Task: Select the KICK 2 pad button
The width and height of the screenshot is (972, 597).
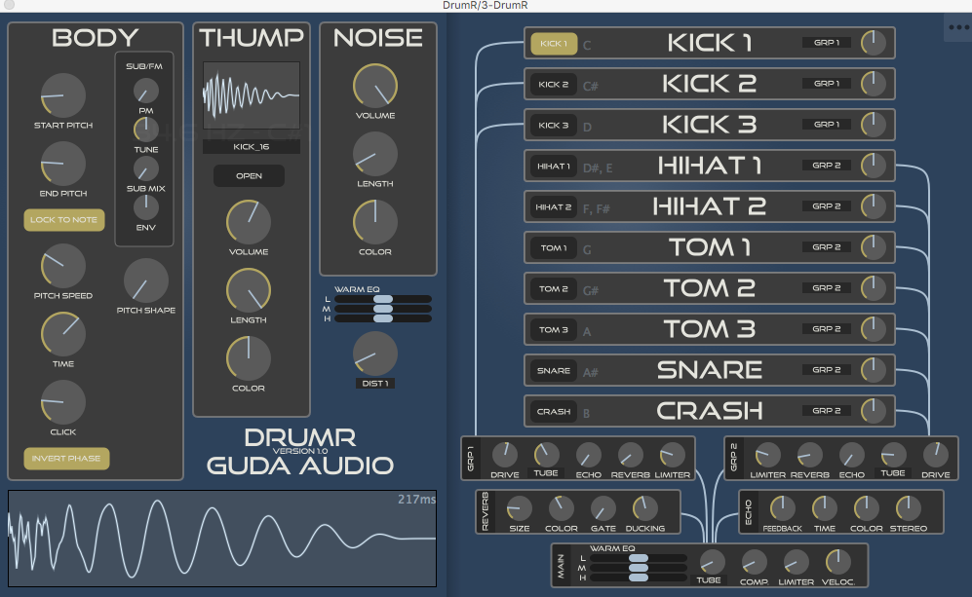Action: [554, 84]
